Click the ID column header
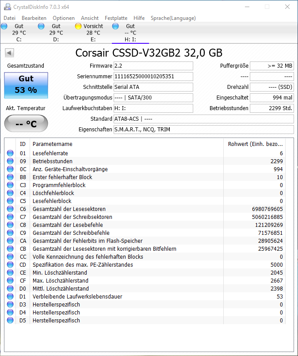This screenshot has height=356, width=298. [23, 144]
